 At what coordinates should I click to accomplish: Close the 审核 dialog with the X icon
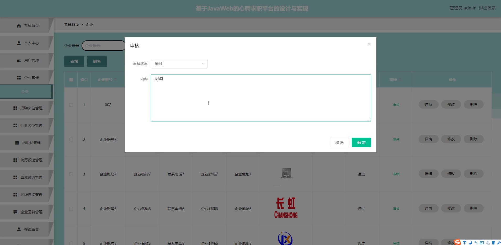coord(369,44)
